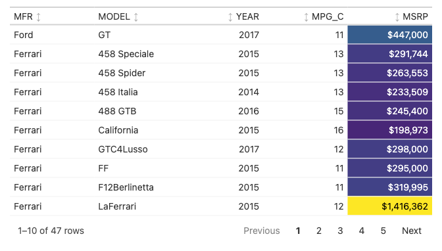Select page 5 in the pagination
The height and width of the screenshot is (251, 442).
click(x=383, y=231)
